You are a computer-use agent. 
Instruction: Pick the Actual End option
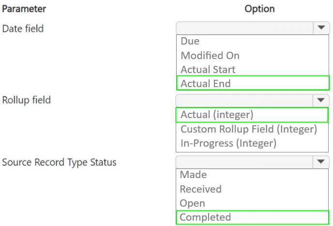[206, 83]
